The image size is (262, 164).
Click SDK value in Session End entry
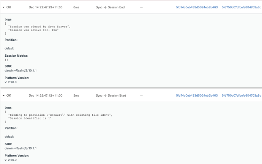click(21, 70)
